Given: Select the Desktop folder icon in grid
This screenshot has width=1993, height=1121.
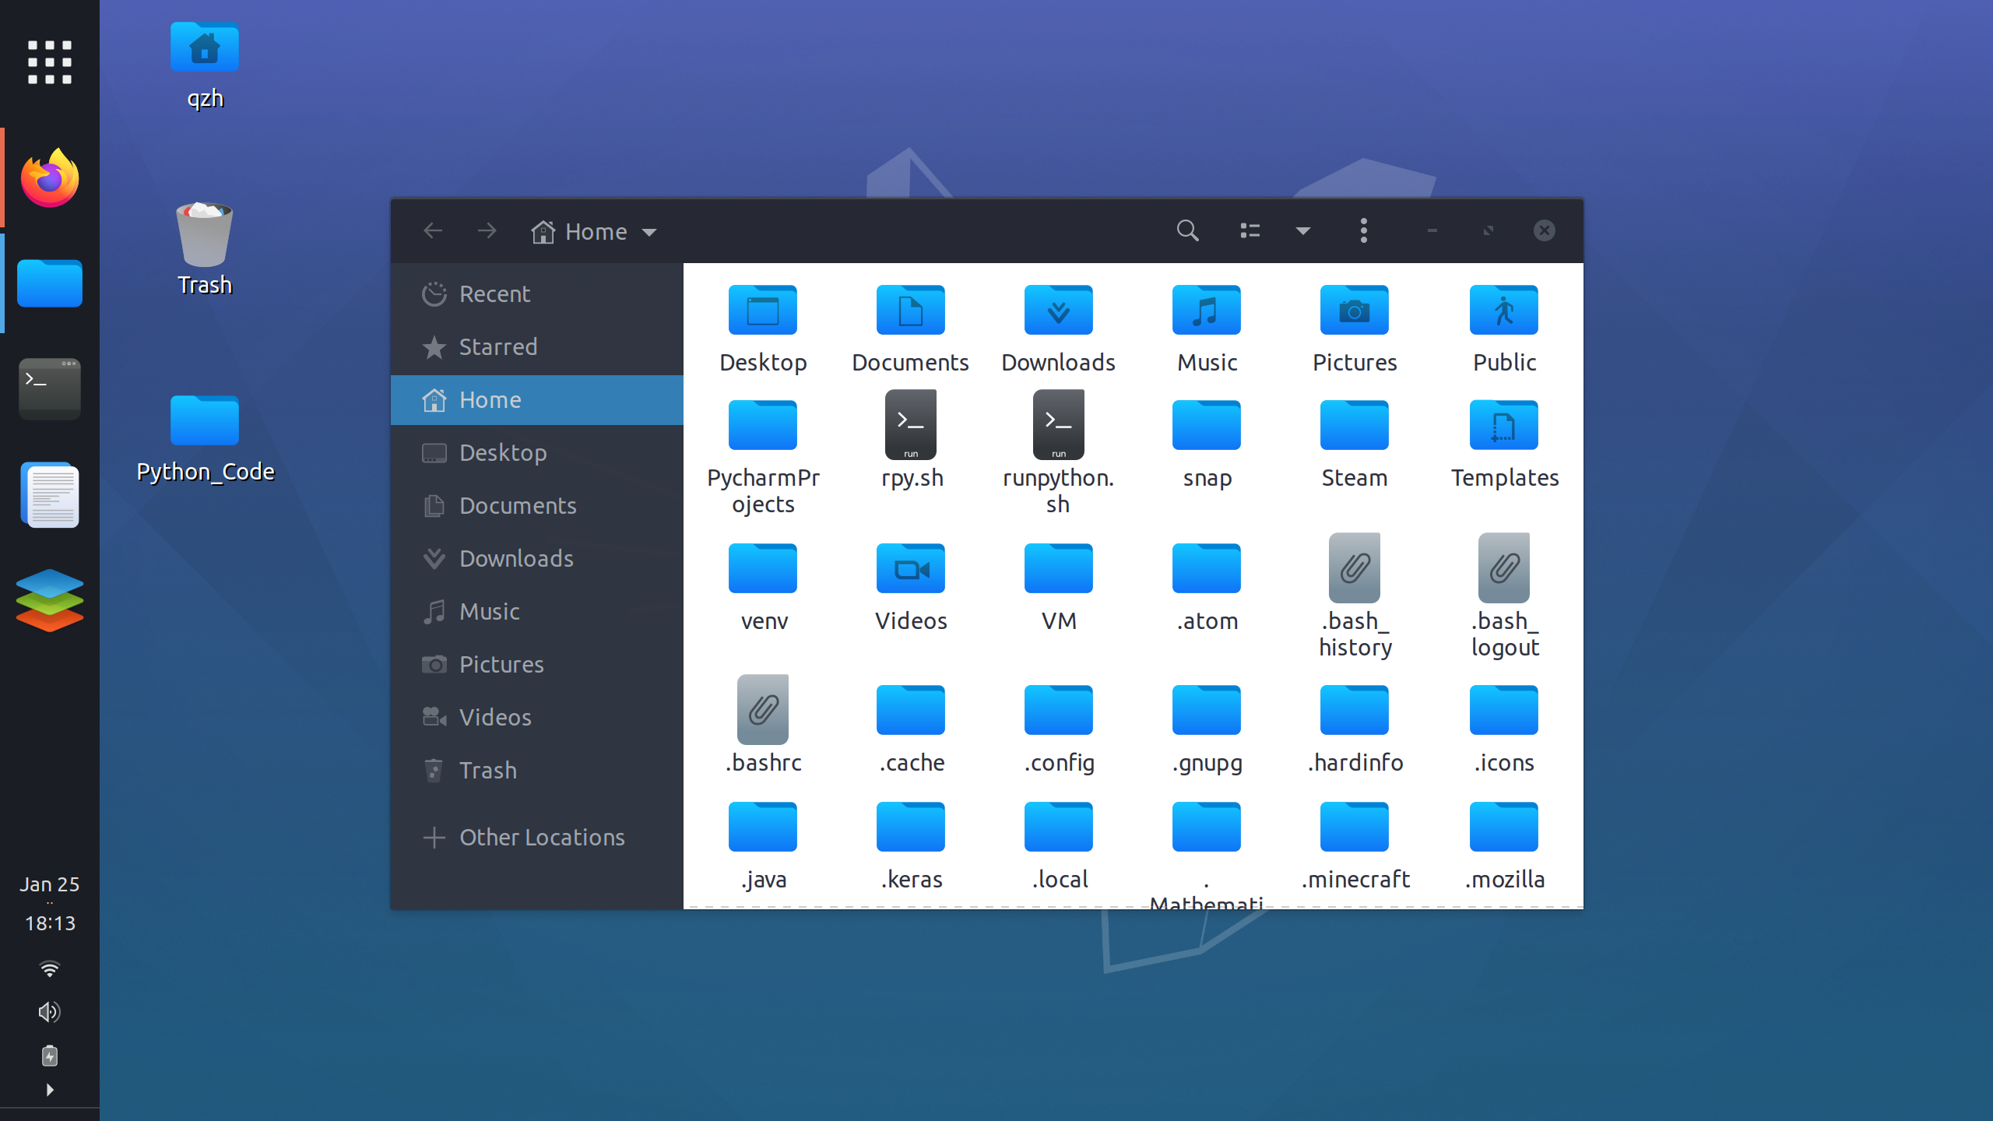Looking at the screenshot, I should (763, 310).
